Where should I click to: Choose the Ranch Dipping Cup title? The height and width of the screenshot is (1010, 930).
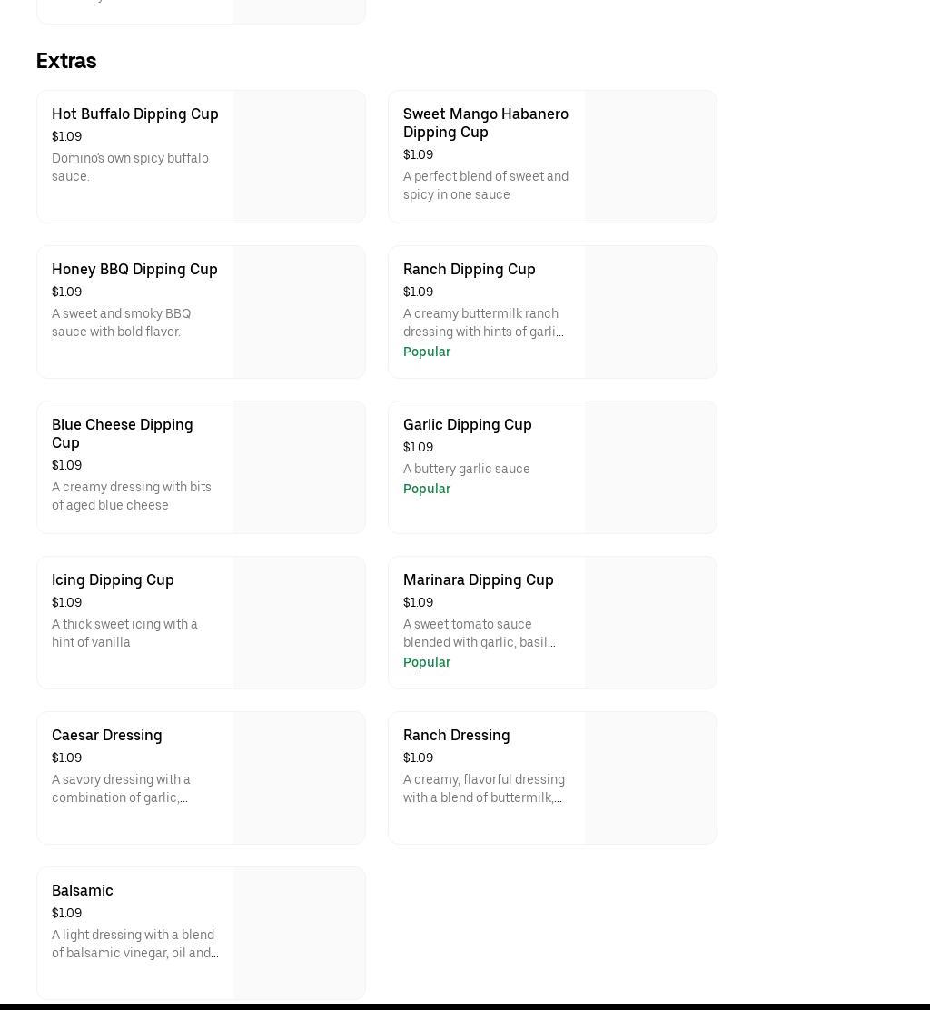(469, 270)
